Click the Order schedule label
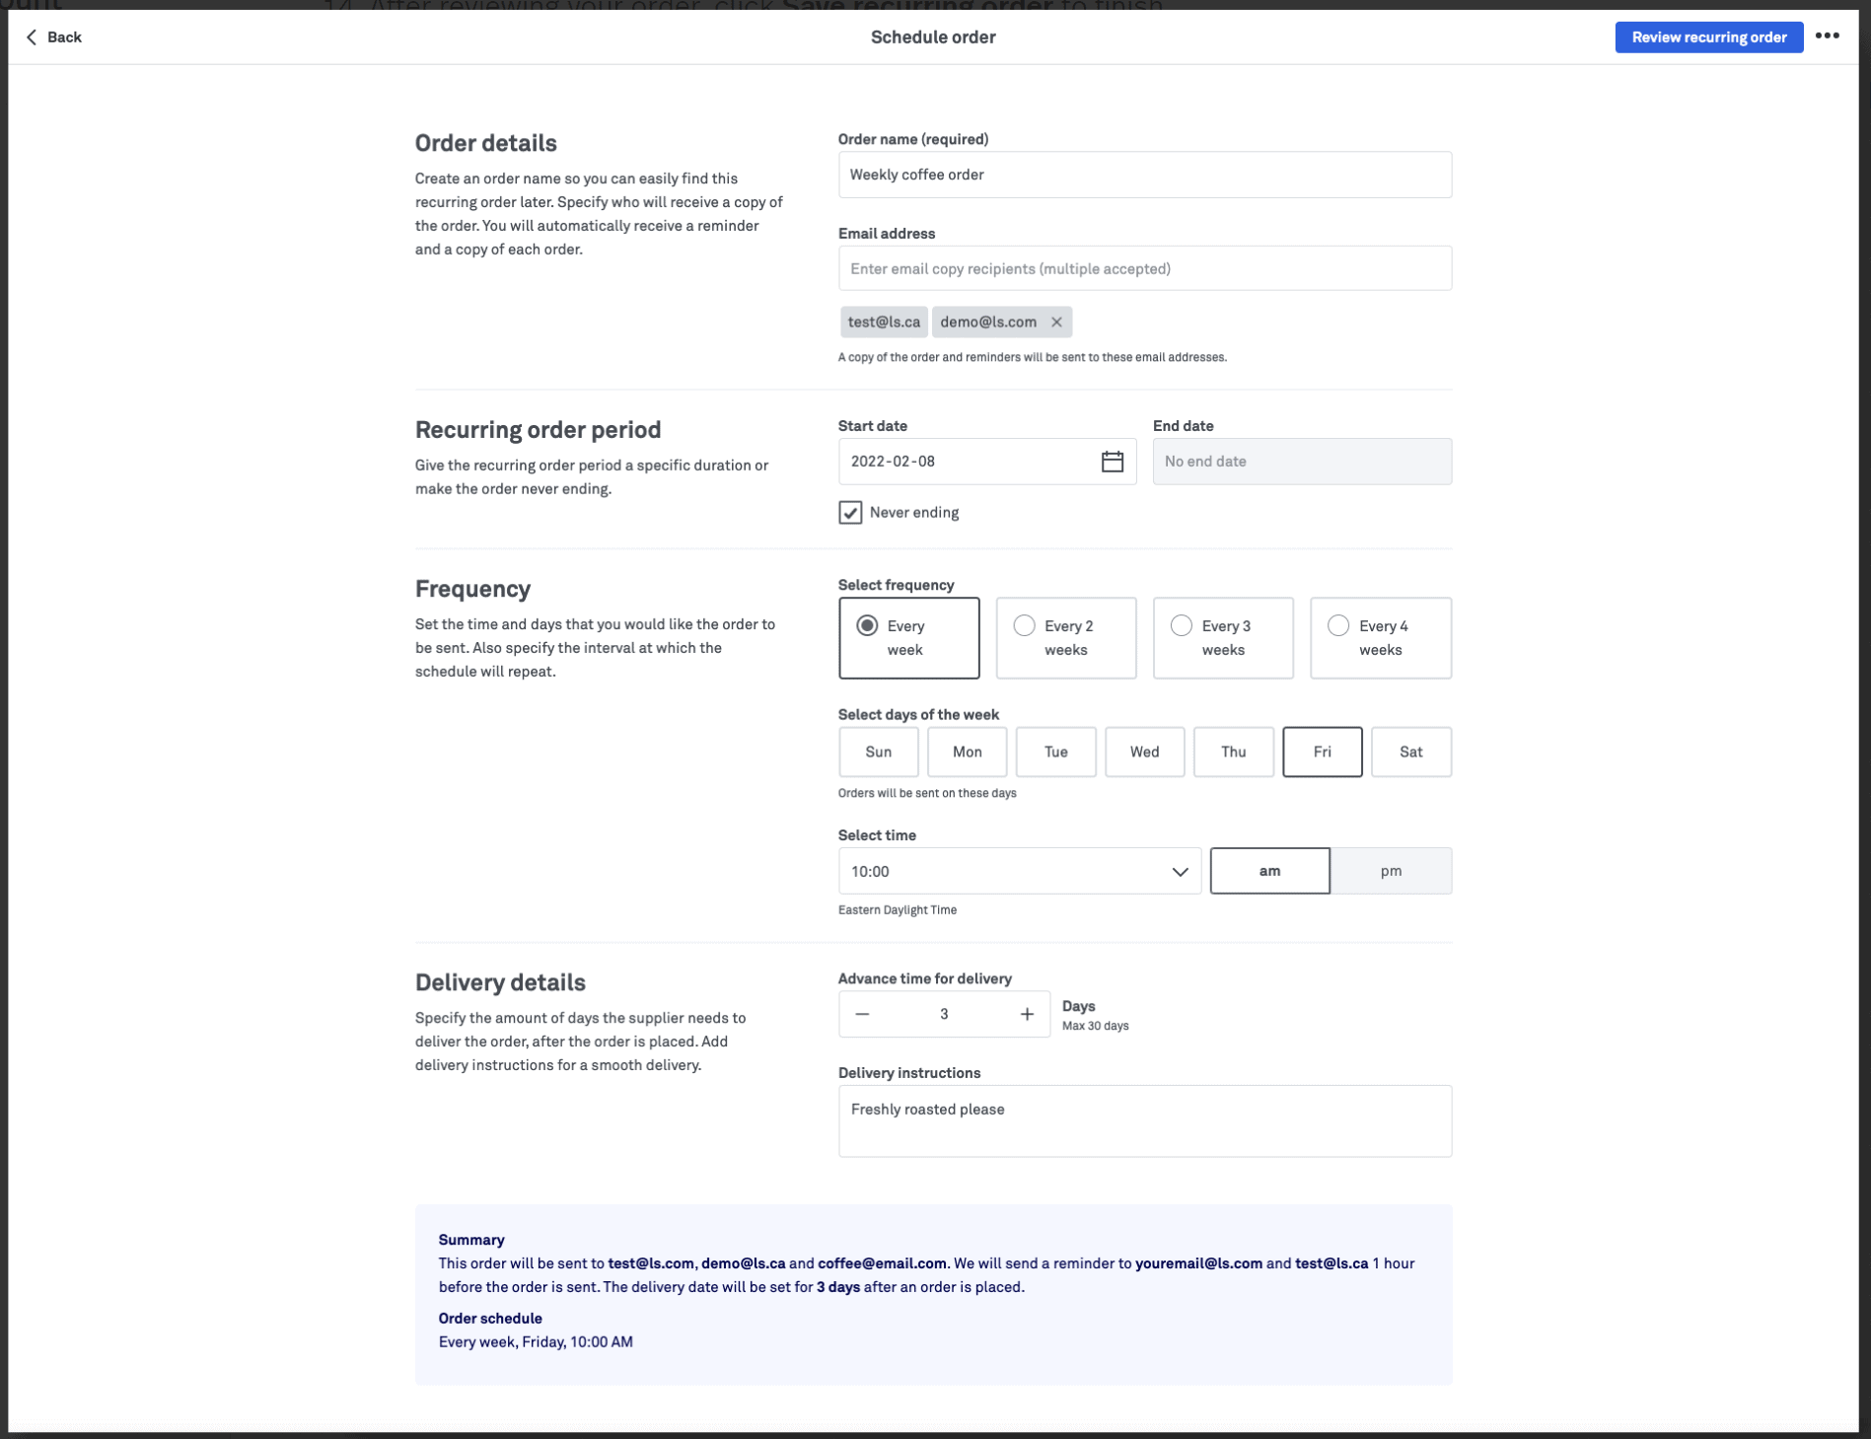Viewport: 1871px width, 1439px height. click(491, 1320)
